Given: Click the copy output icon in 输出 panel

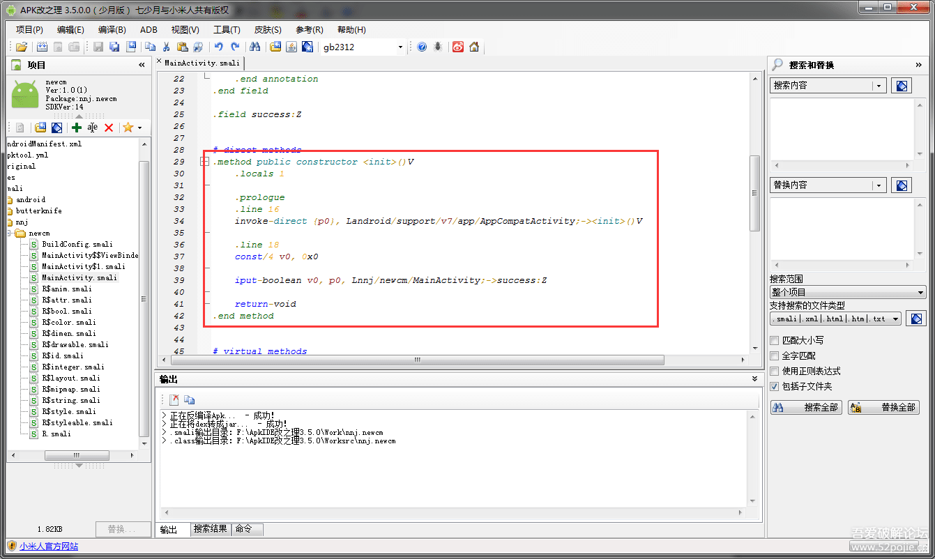Looking at the screenshot, I should point(190,400).
